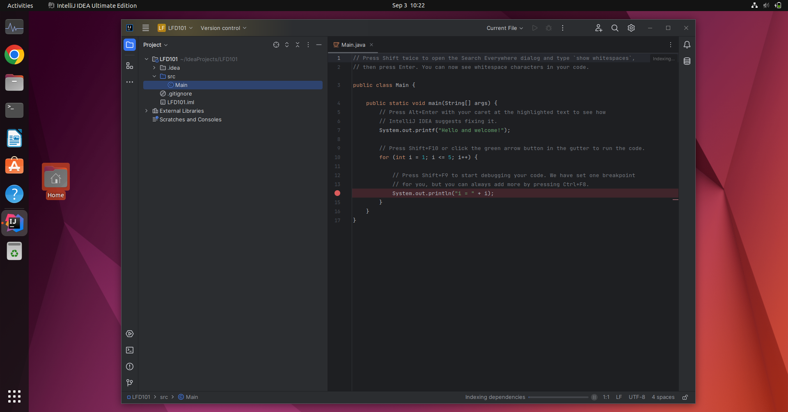The height and width of the screenshot is (412, 788).
Task: Pause the Indexing progress indicator
Action: coord(594,397)
